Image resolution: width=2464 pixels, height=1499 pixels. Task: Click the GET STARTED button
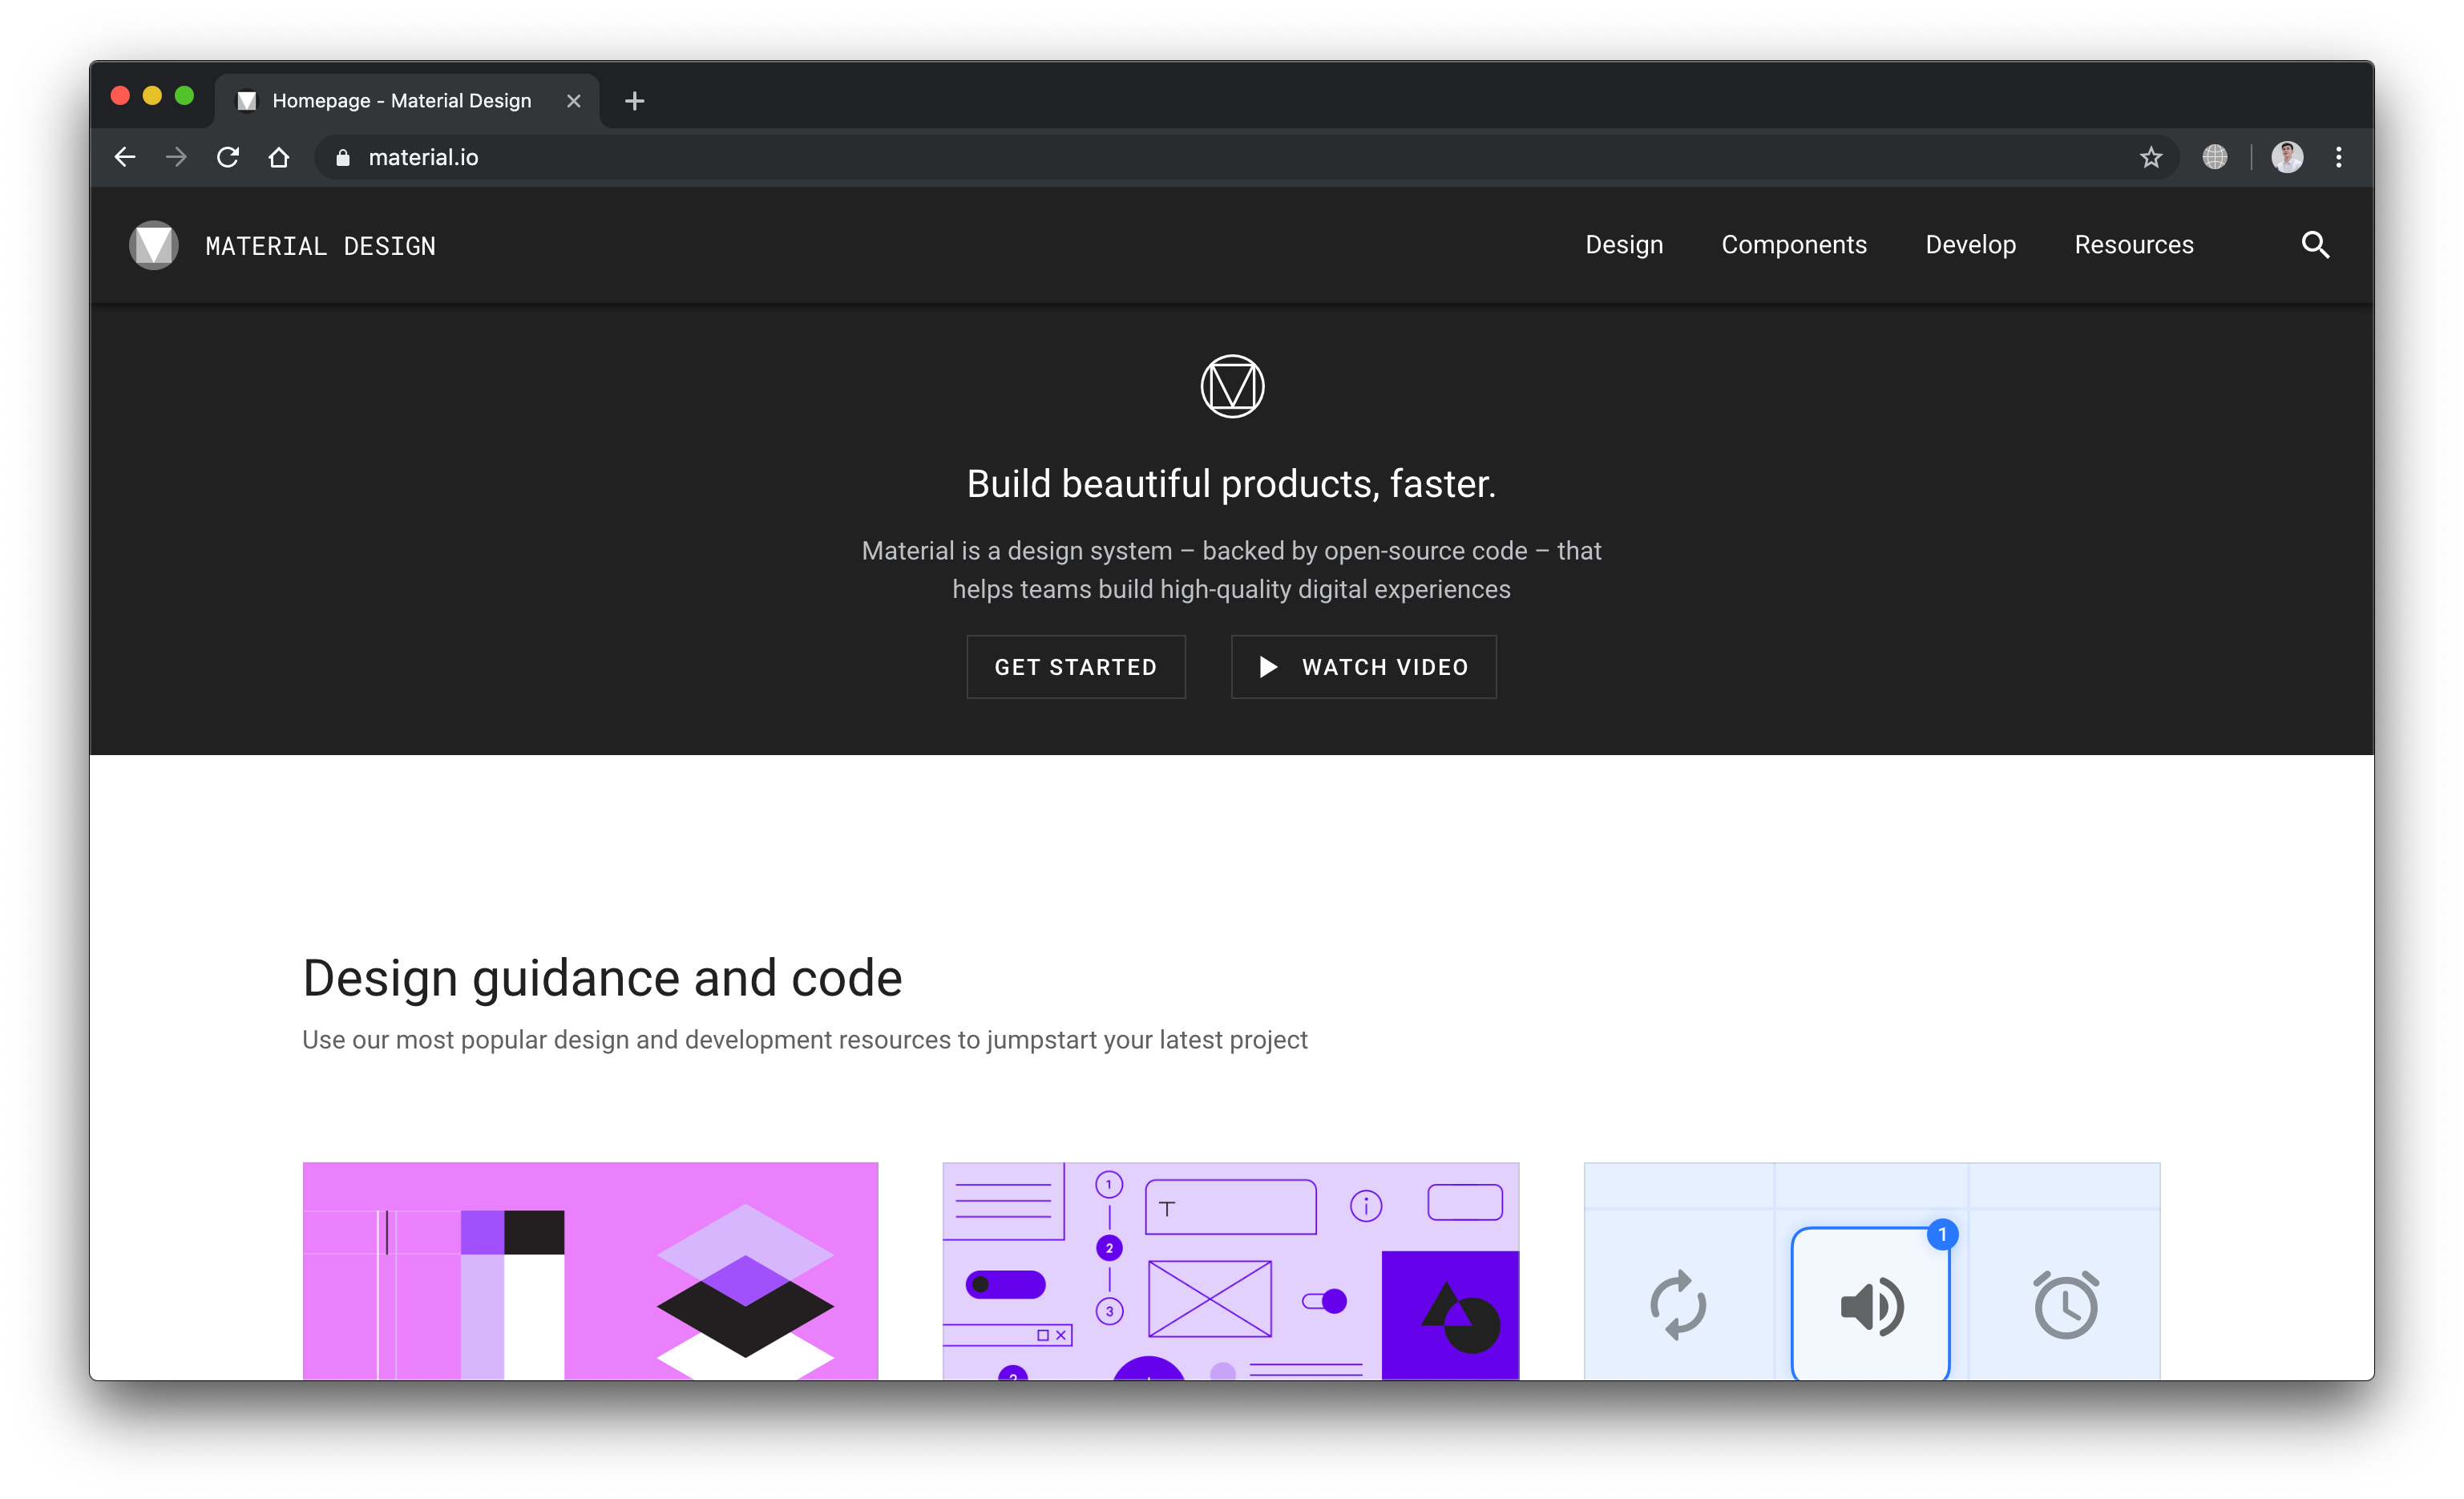(x=1075, y=667)
